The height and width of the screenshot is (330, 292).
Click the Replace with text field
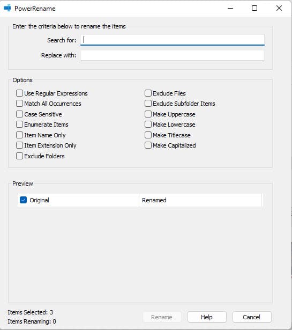pyautogui.click(x=173, y=56)
